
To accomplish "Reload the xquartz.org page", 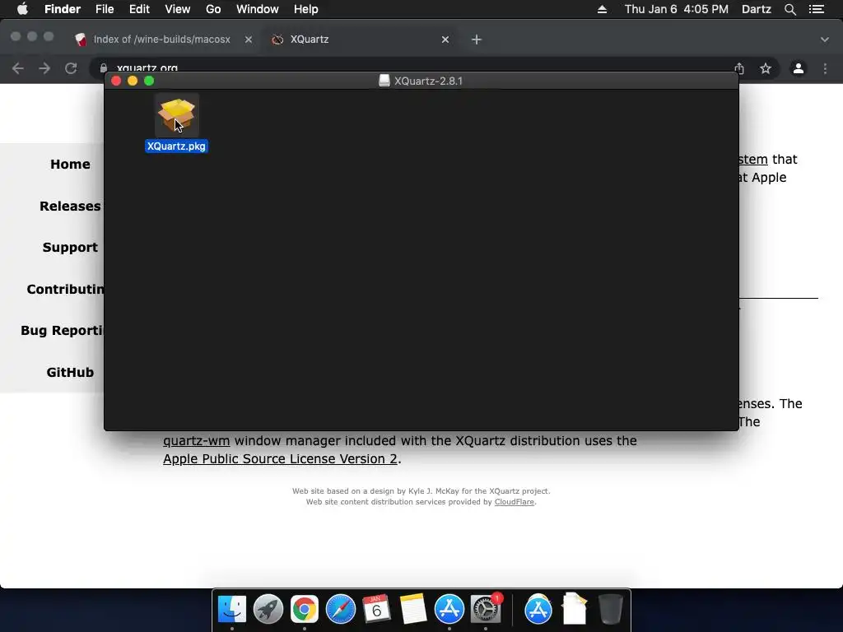I will tap(71, 68).
